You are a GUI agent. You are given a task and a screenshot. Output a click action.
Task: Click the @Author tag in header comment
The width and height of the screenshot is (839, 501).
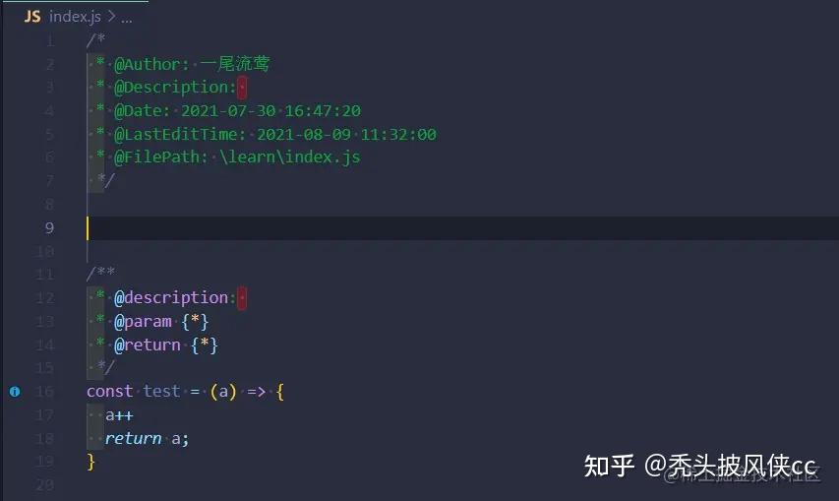pos(151,64)
